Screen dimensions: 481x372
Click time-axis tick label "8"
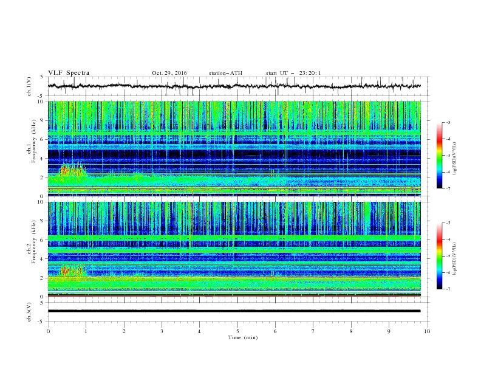[x=351, y=331]
